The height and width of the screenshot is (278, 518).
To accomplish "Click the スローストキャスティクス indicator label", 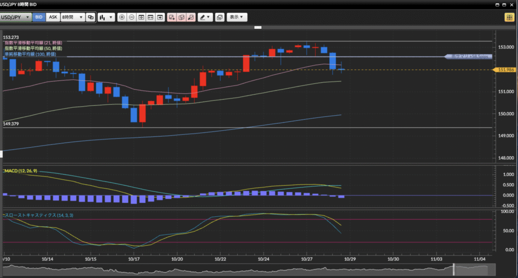I will tap(38, 216).
